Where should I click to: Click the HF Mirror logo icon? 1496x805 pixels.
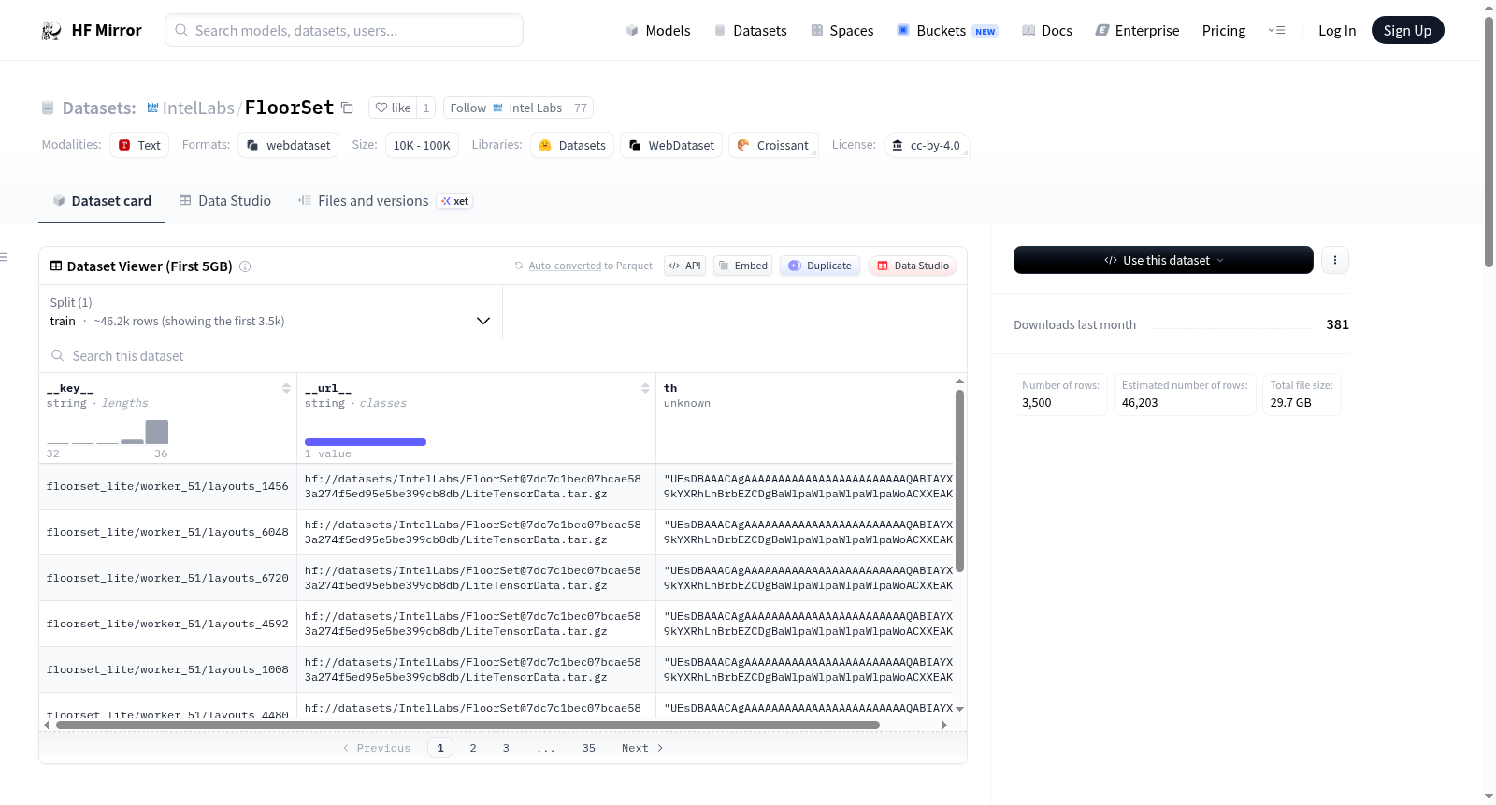pyautogui.click(x=51, y=31)
